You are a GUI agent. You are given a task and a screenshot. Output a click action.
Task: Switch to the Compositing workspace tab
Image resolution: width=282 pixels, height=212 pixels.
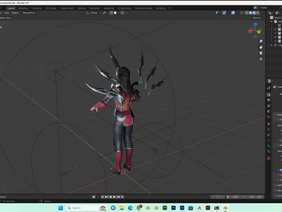pos(125,8)
